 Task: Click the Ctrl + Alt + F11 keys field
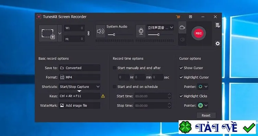pos(80,96)
